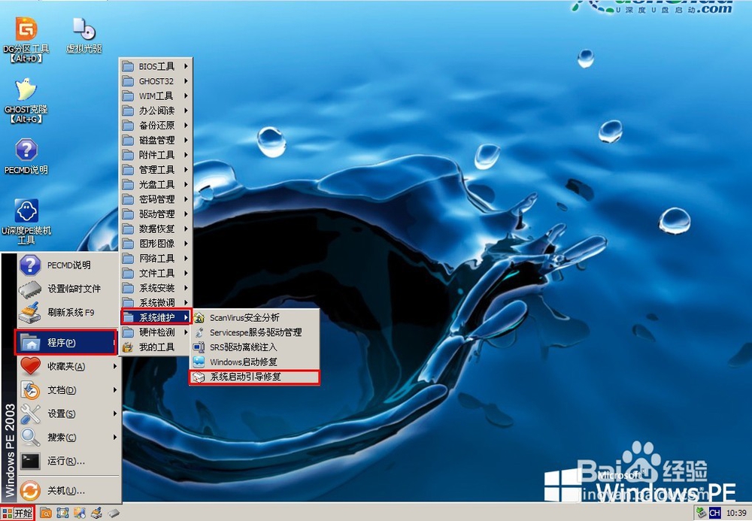Launch SRS驱动离线注入

pos(255,347)
